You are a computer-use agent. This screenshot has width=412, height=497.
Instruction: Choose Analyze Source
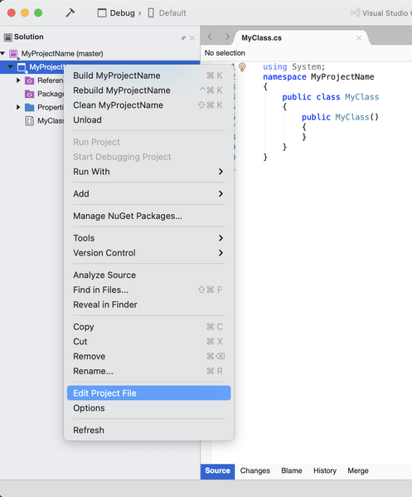(149, 275)
